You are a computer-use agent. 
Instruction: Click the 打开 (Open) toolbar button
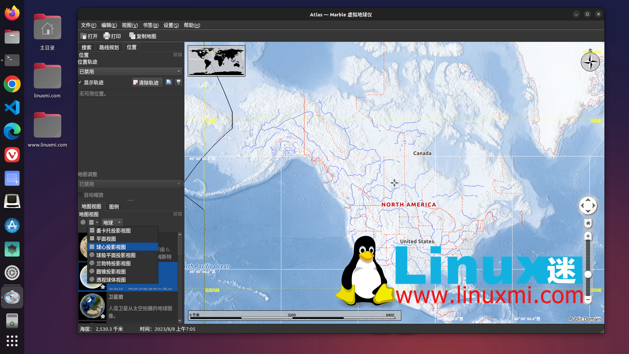tap(89, 36)
